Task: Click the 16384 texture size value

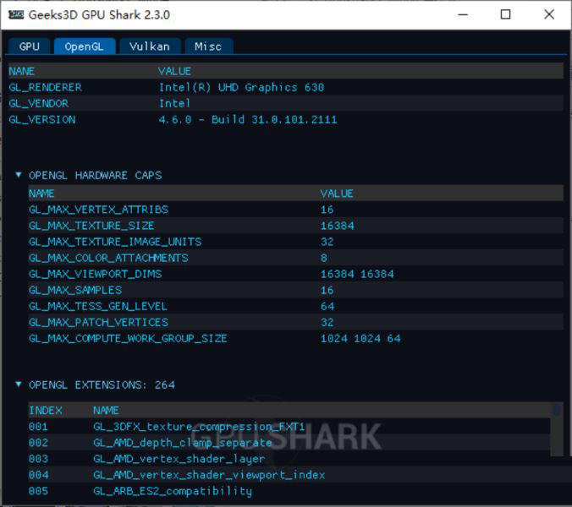Action: pyautogui.click(x=337, y=226)
